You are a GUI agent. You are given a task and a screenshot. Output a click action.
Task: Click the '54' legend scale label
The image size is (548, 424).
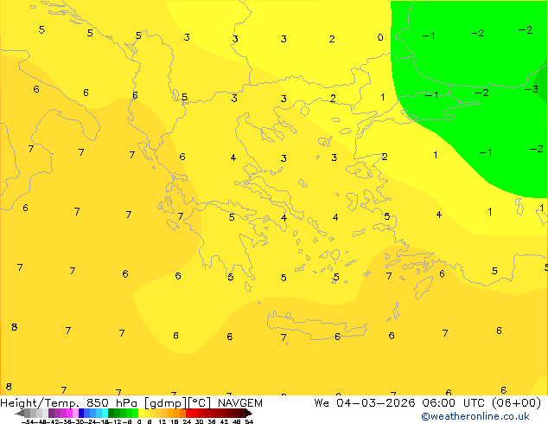coord(249,421)
